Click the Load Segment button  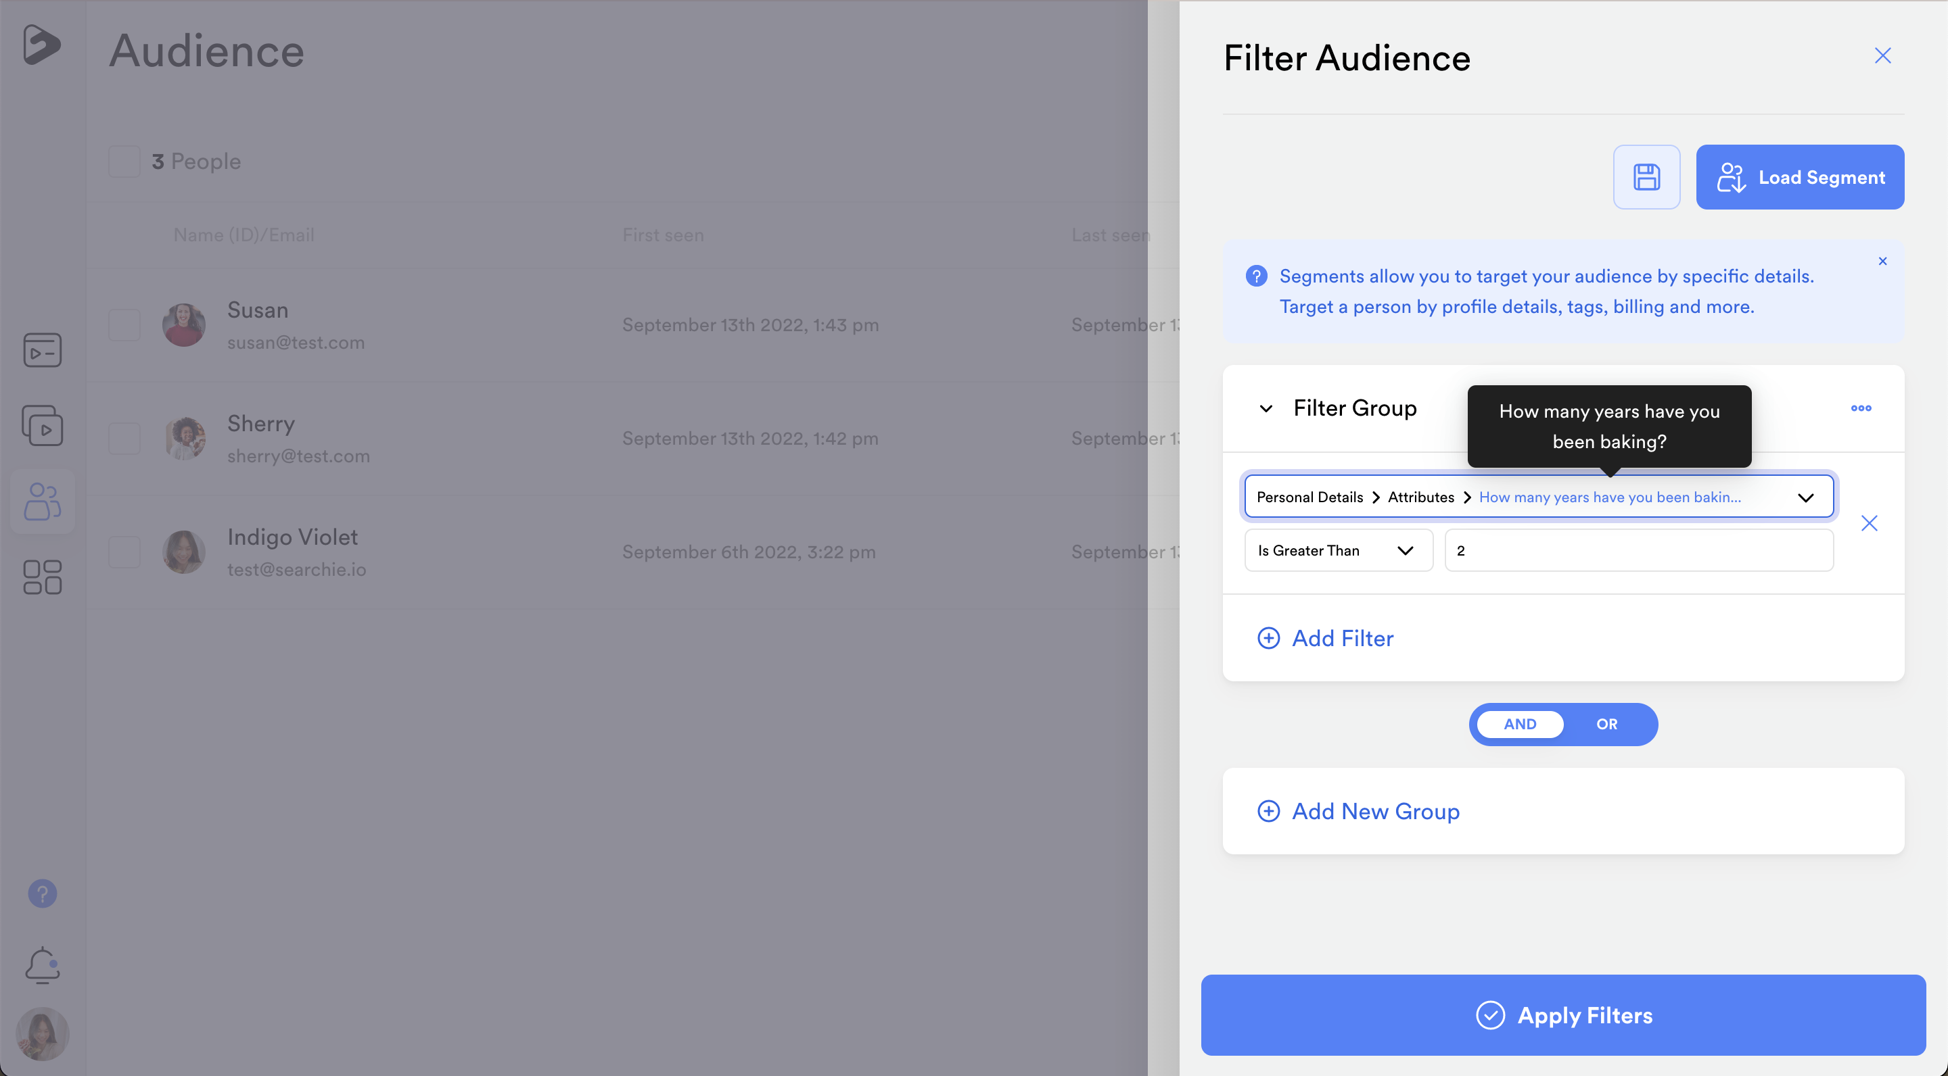(x=1800, y=177)
